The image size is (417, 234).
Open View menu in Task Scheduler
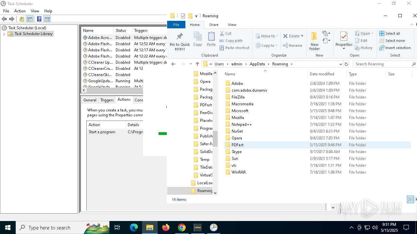(x=35, y=11)
